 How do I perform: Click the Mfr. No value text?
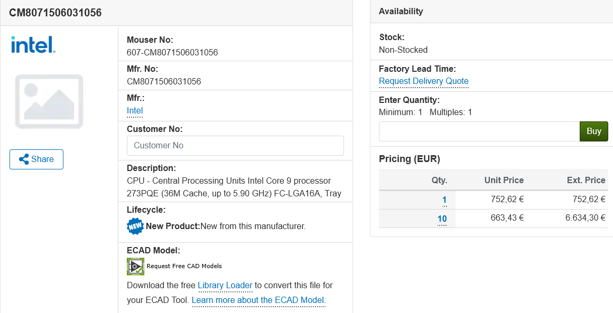[x=164, y=82]
